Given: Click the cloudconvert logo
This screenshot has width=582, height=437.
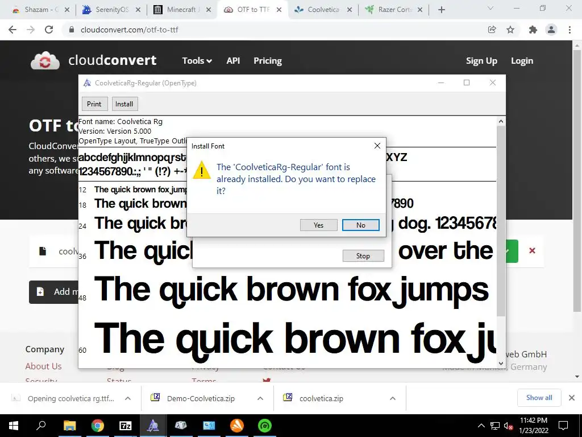Looking at the screenshot, I should coord(94,60).
